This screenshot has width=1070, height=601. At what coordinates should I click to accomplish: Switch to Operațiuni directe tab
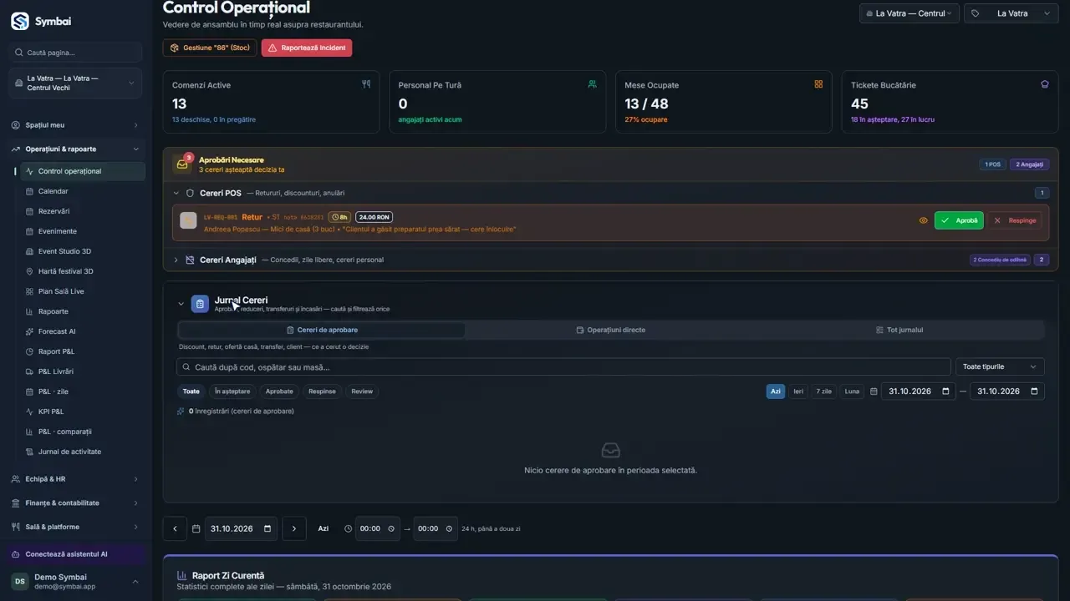click(610, 330)
